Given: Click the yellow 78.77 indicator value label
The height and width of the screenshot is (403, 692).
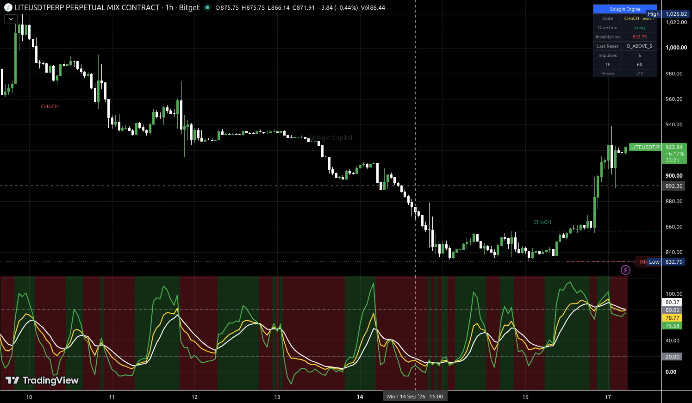Looking at the screenshot, I should (x=672, y=318).
